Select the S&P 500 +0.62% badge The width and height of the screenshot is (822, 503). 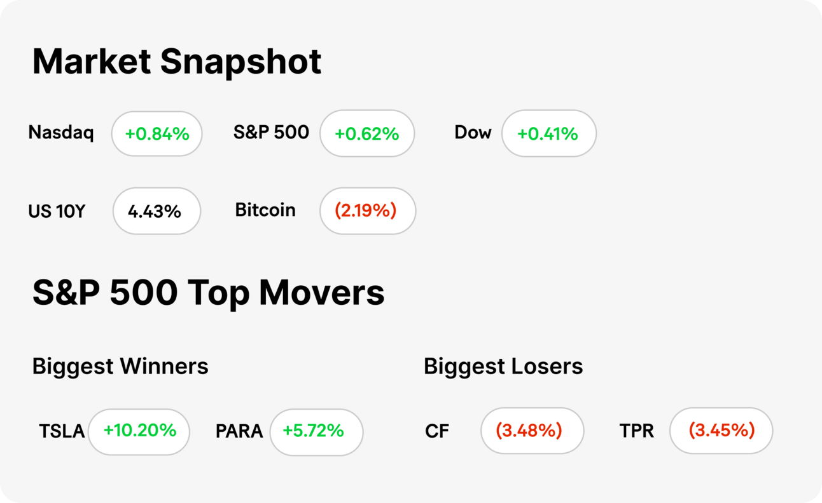click(x=367, y=133)
